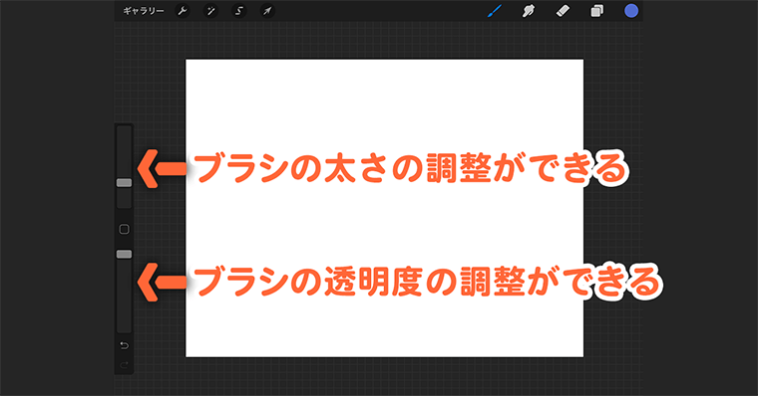This screenshot has width=758, height=396.
Task: Select the Brush tool
Action: pyautogui.click(x=495, y=11)
